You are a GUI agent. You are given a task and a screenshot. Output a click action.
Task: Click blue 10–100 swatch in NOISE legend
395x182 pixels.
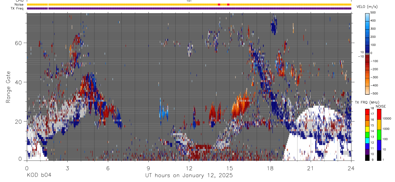point(379,145)
